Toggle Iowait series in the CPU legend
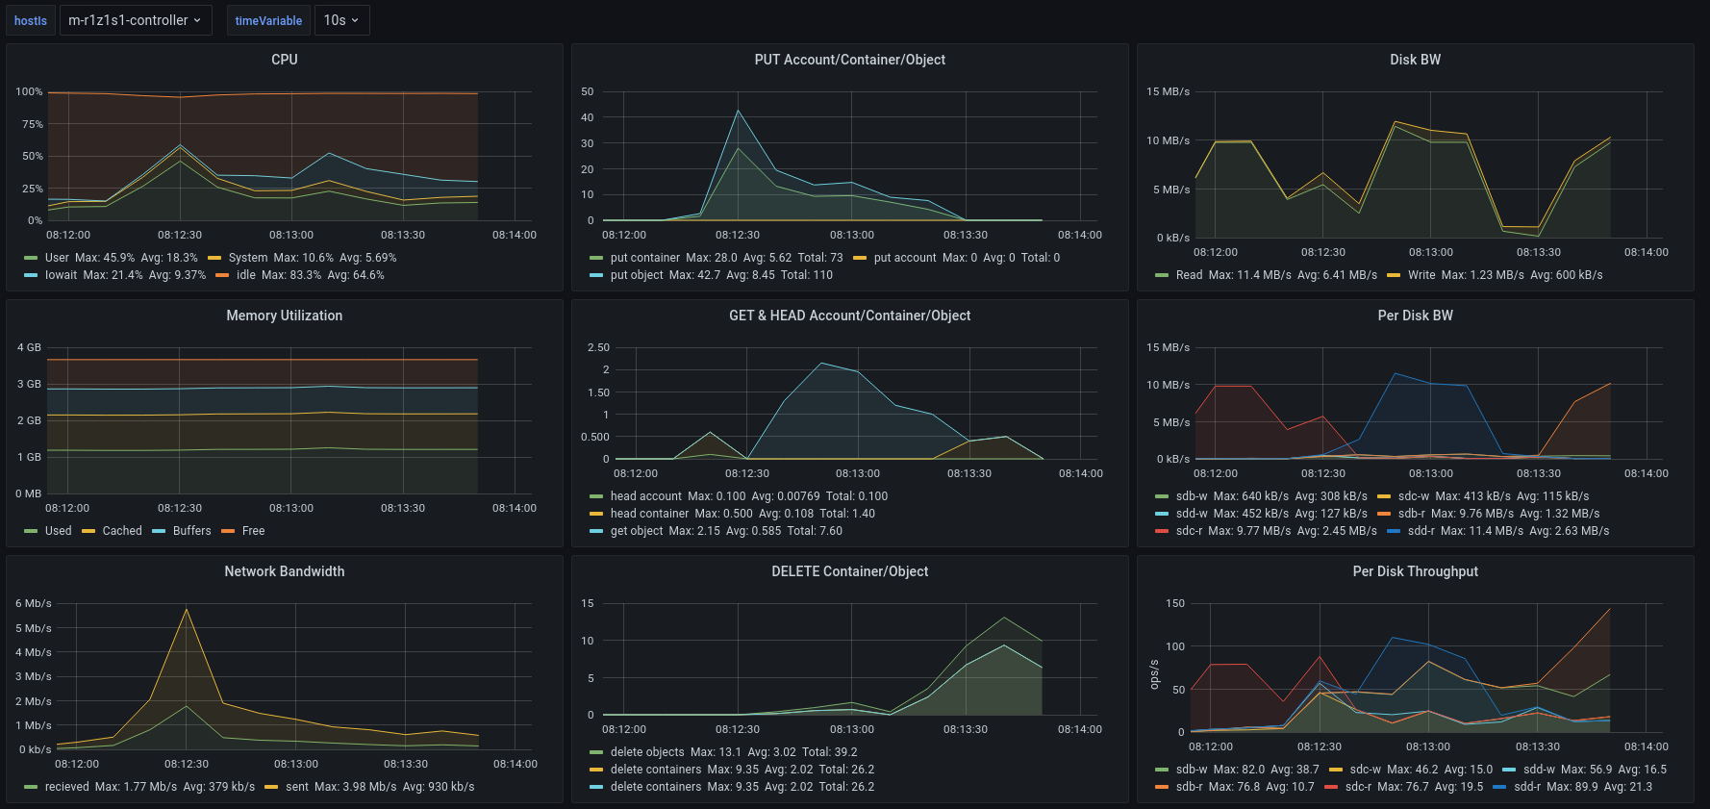Screen dimensions: 1710x809 [61, 275]
